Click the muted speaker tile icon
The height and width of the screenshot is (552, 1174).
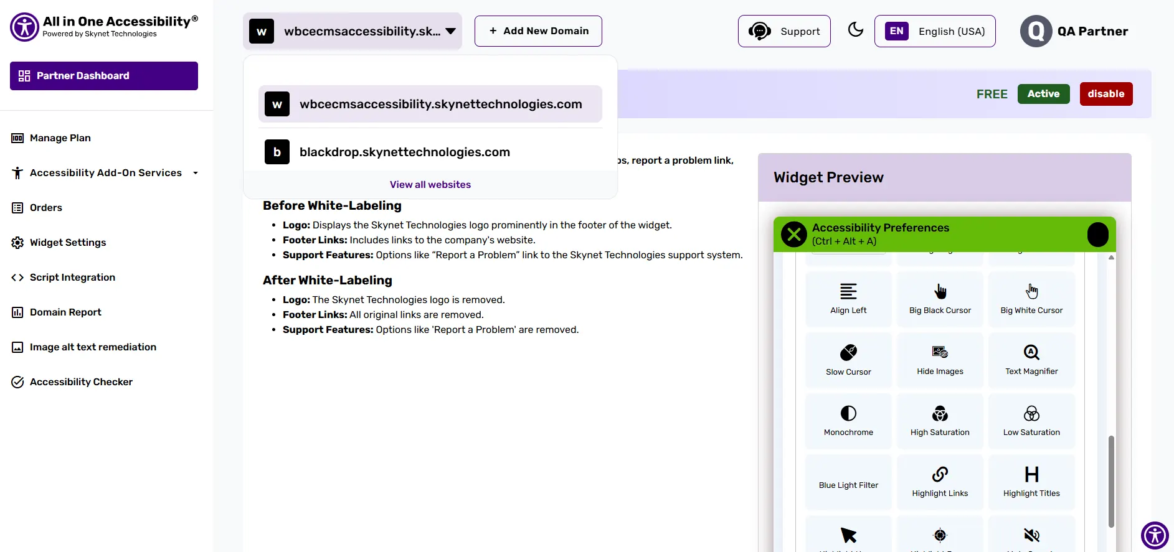pos(1031,535)
